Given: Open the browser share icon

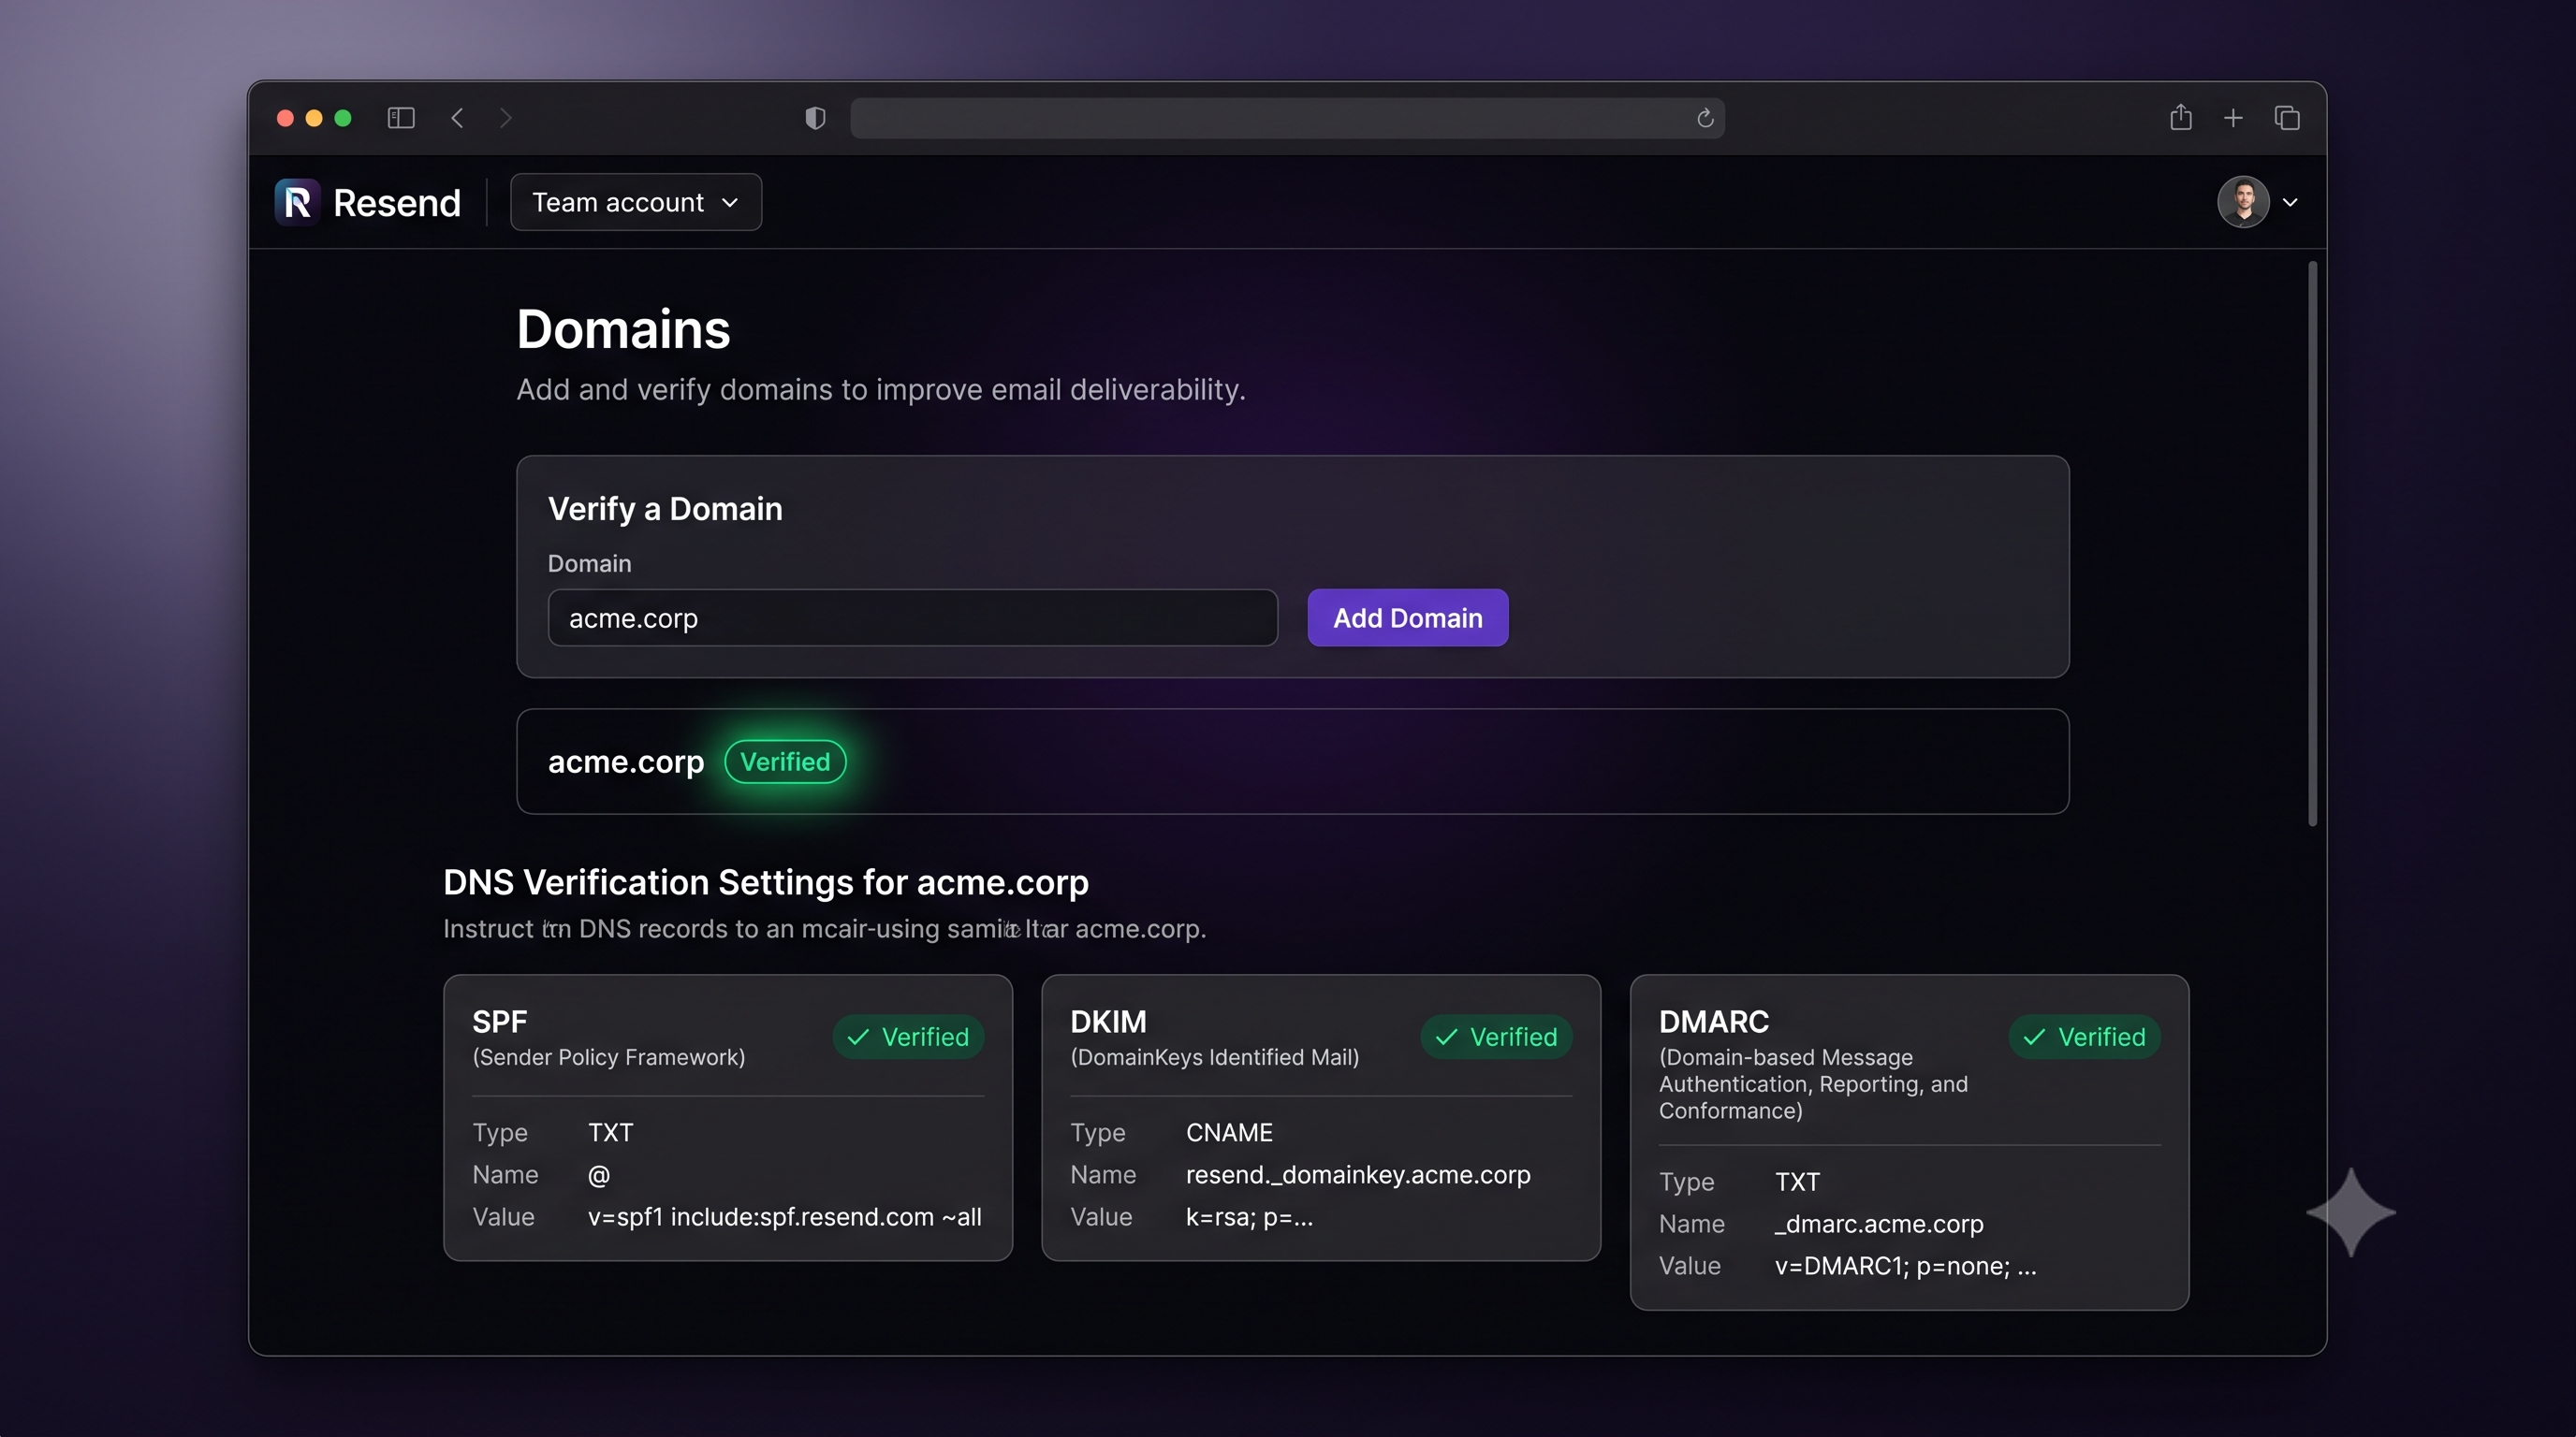Looking at the screenshot, I should 2181,117.
